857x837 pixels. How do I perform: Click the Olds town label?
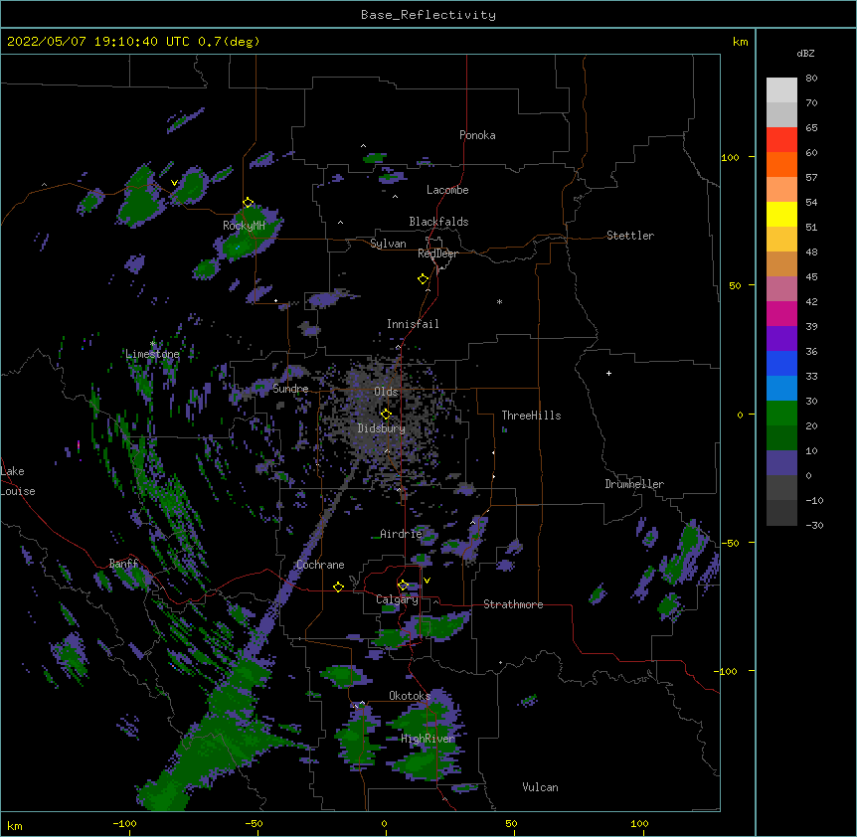[x=386, y=392]
